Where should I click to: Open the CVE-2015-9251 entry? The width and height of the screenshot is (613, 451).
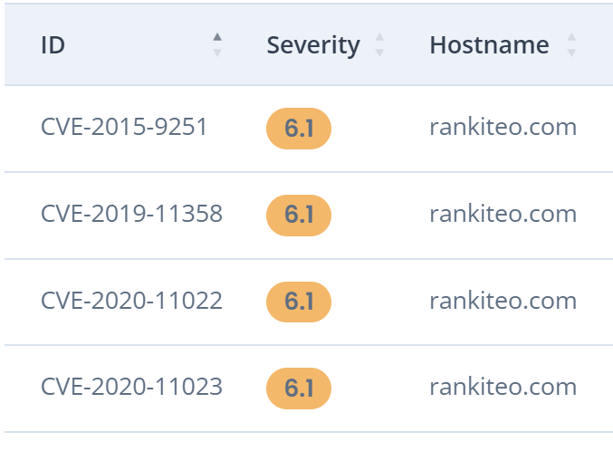click(x=124, y=128)
